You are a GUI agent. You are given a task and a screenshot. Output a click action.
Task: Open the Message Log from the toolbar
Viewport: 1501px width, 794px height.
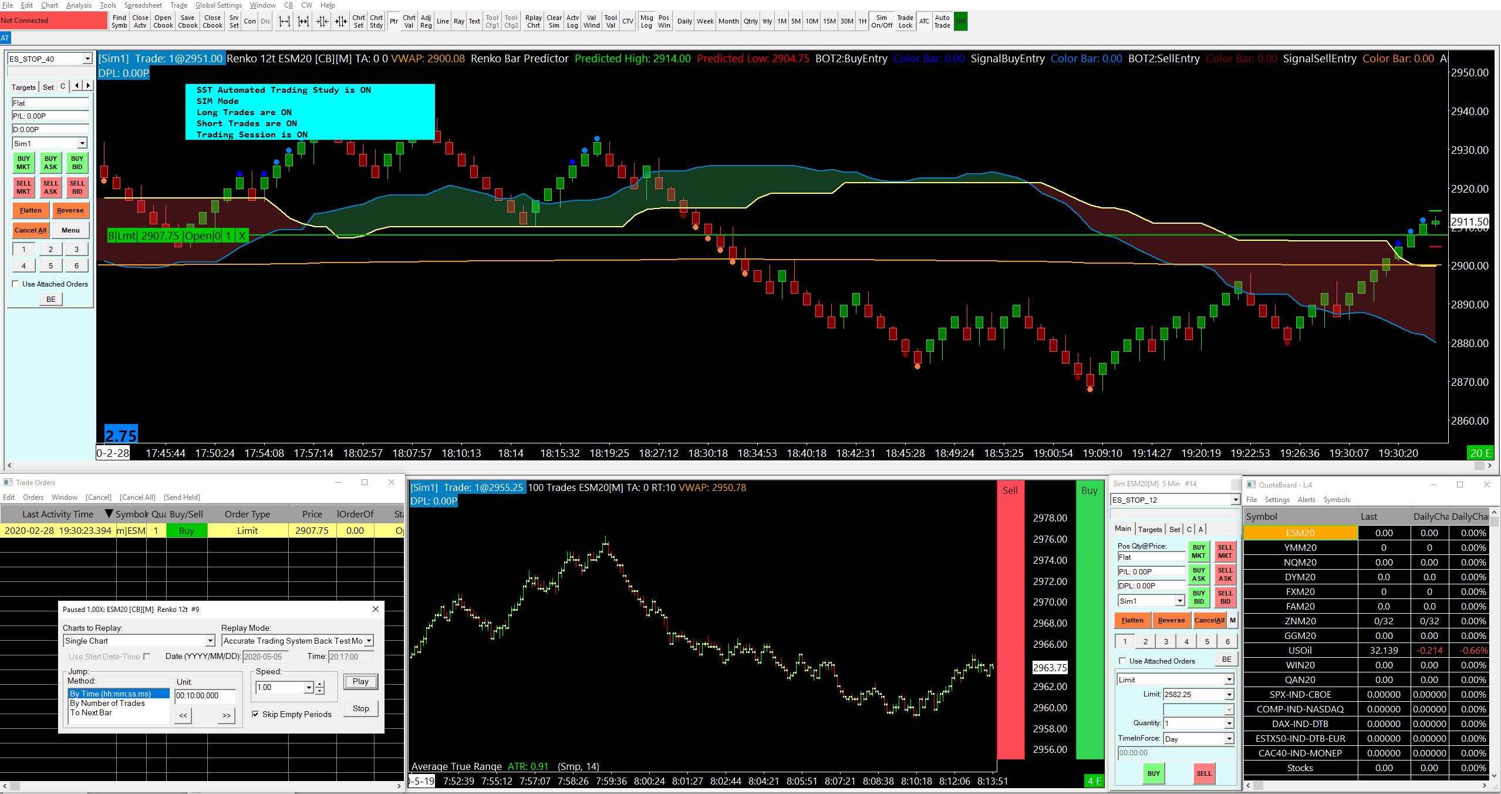click(646, 21)
